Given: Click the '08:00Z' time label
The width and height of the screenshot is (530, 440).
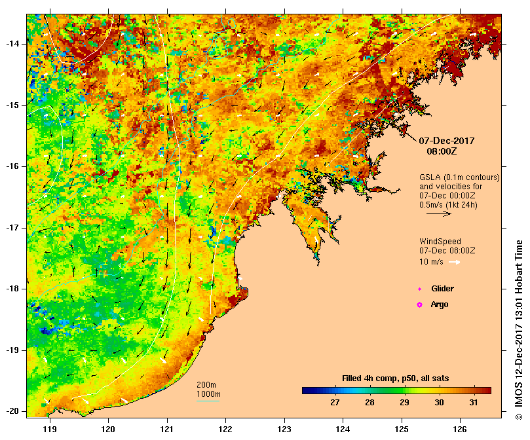Looking at the screenshot, I should [442, 151].
